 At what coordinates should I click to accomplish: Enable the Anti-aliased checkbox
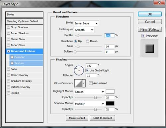[91, 83]
